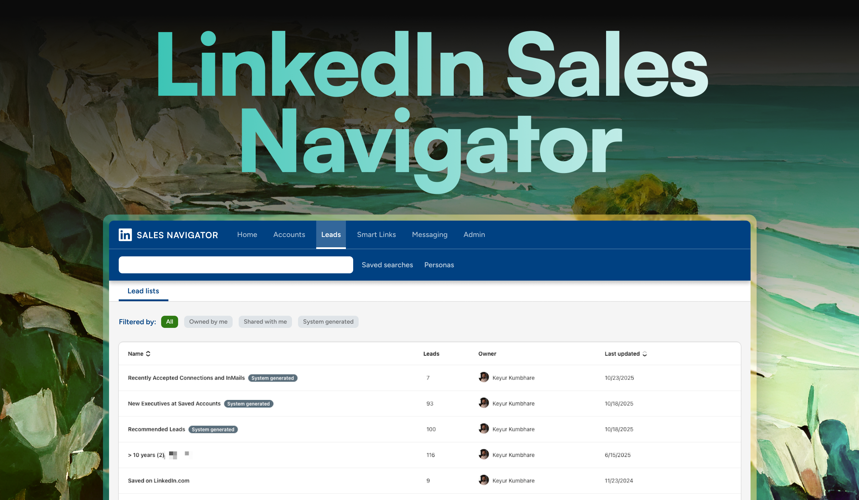Open the Home nav item
859x500 pixels.
[247, 235]
